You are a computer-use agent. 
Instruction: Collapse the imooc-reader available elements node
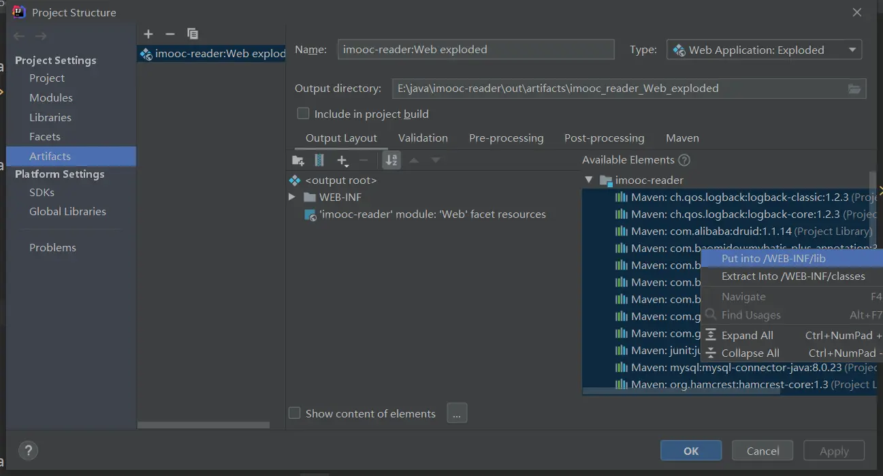tap(589, 180)
